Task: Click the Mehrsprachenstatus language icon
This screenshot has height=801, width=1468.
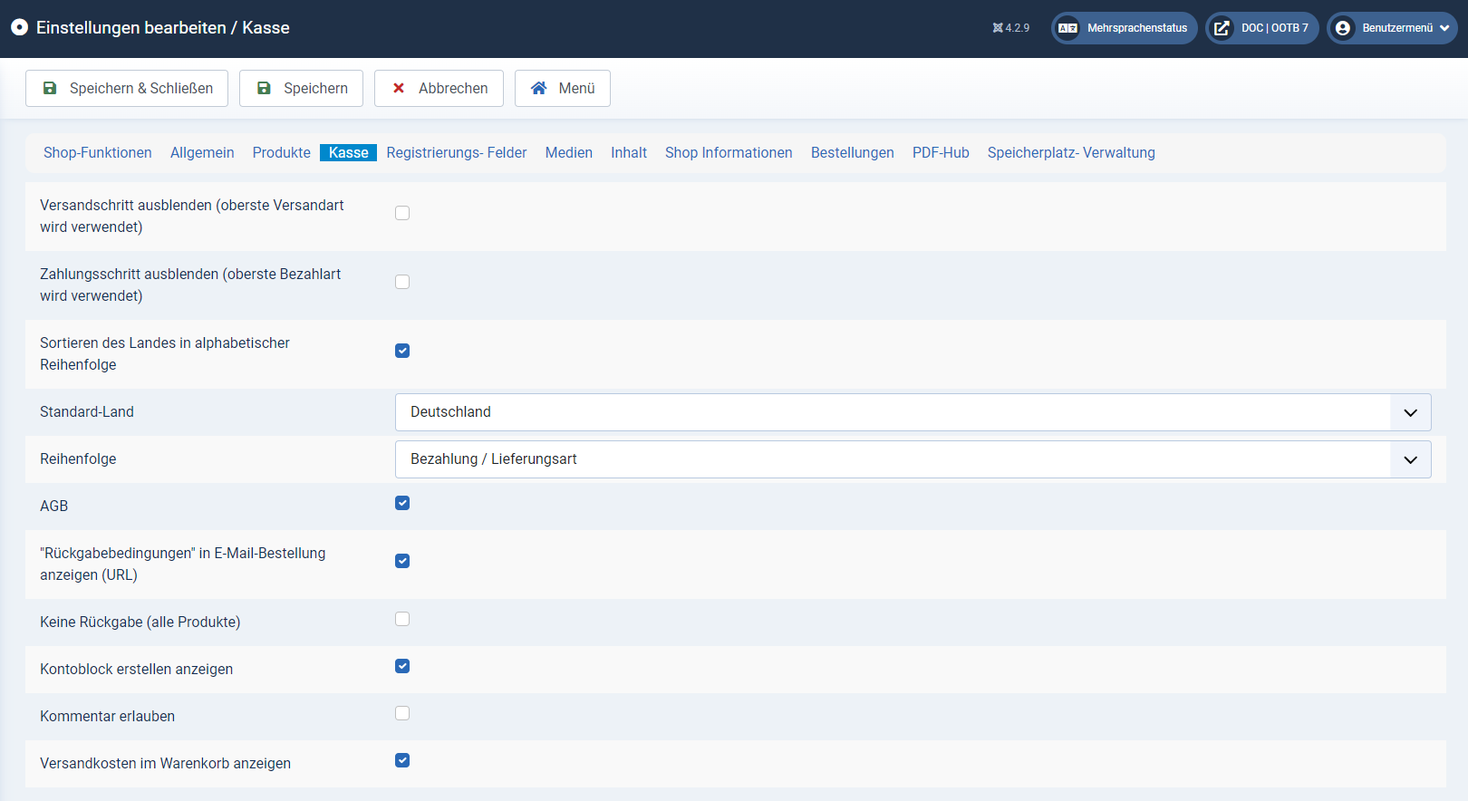Action: coord(1068,28)
